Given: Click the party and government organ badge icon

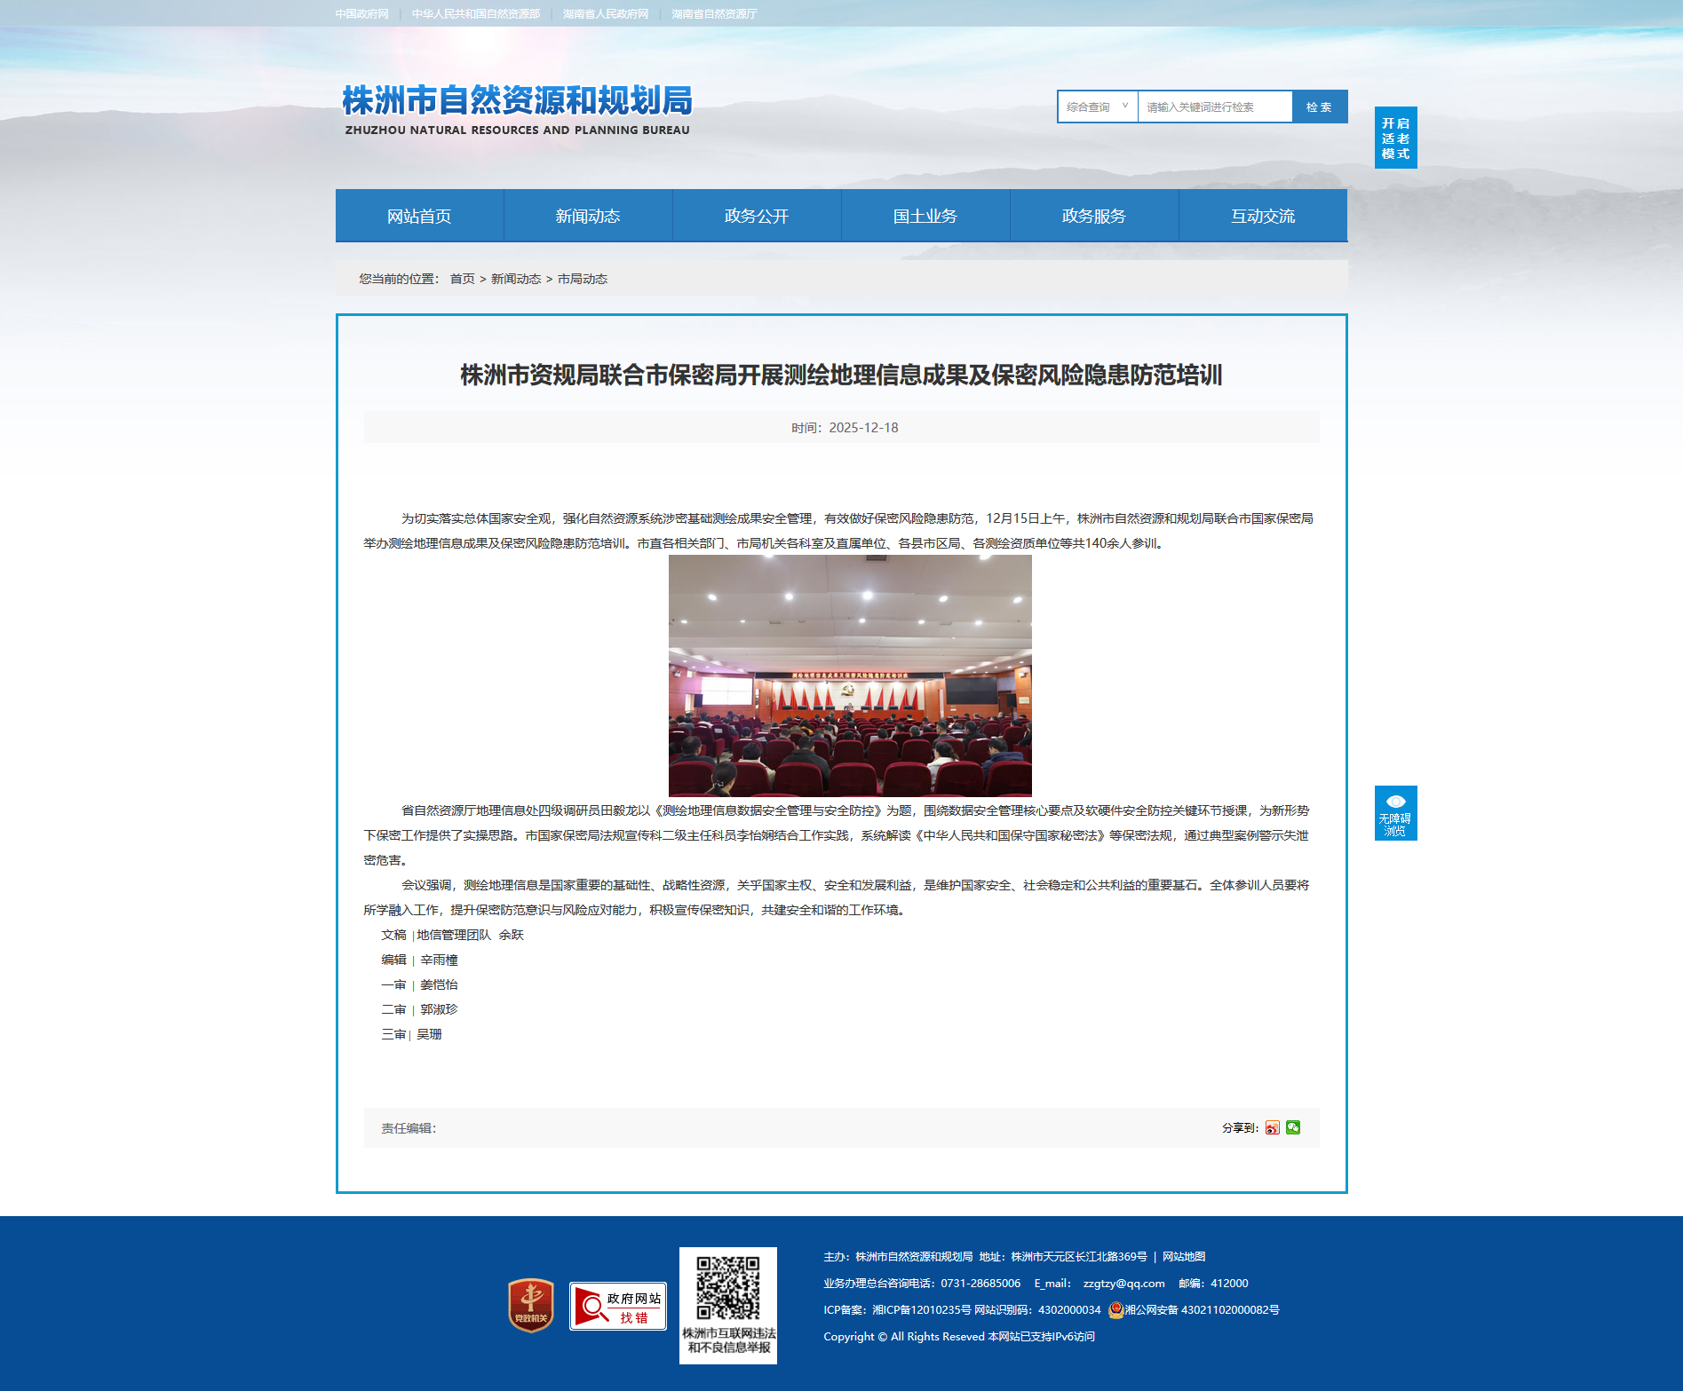Looking at the screenshot, I should pyautogui.click(x=531, y=1305).
